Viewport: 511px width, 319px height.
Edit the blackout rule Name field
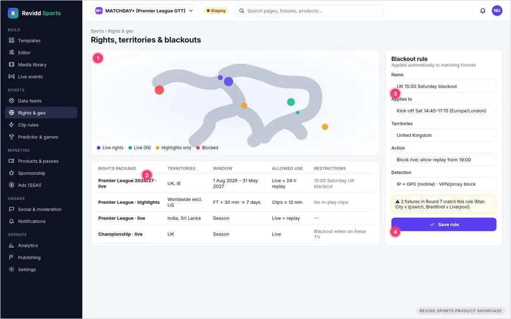444,86
